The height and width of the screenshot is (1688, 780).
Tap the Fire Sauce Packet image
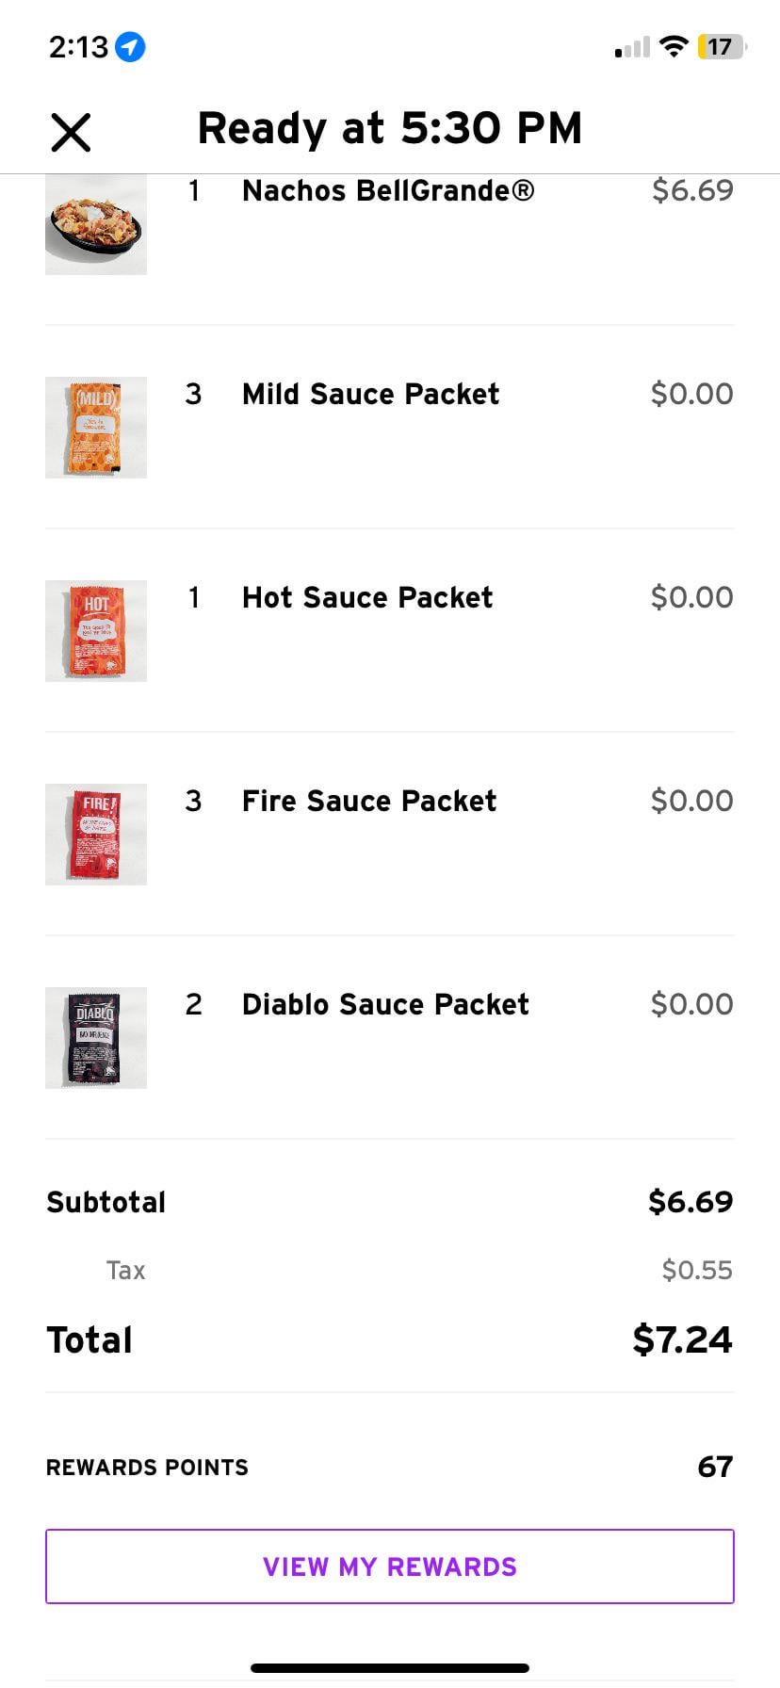click(x=96, y=835)
